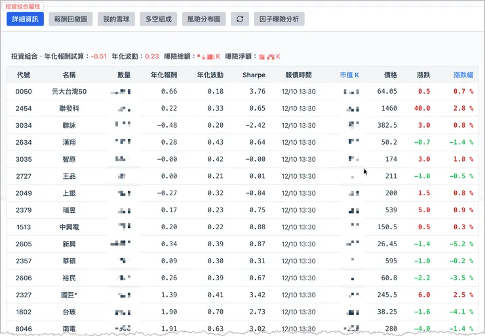
Task: Click the Sharpe column header
Action: 254,75
